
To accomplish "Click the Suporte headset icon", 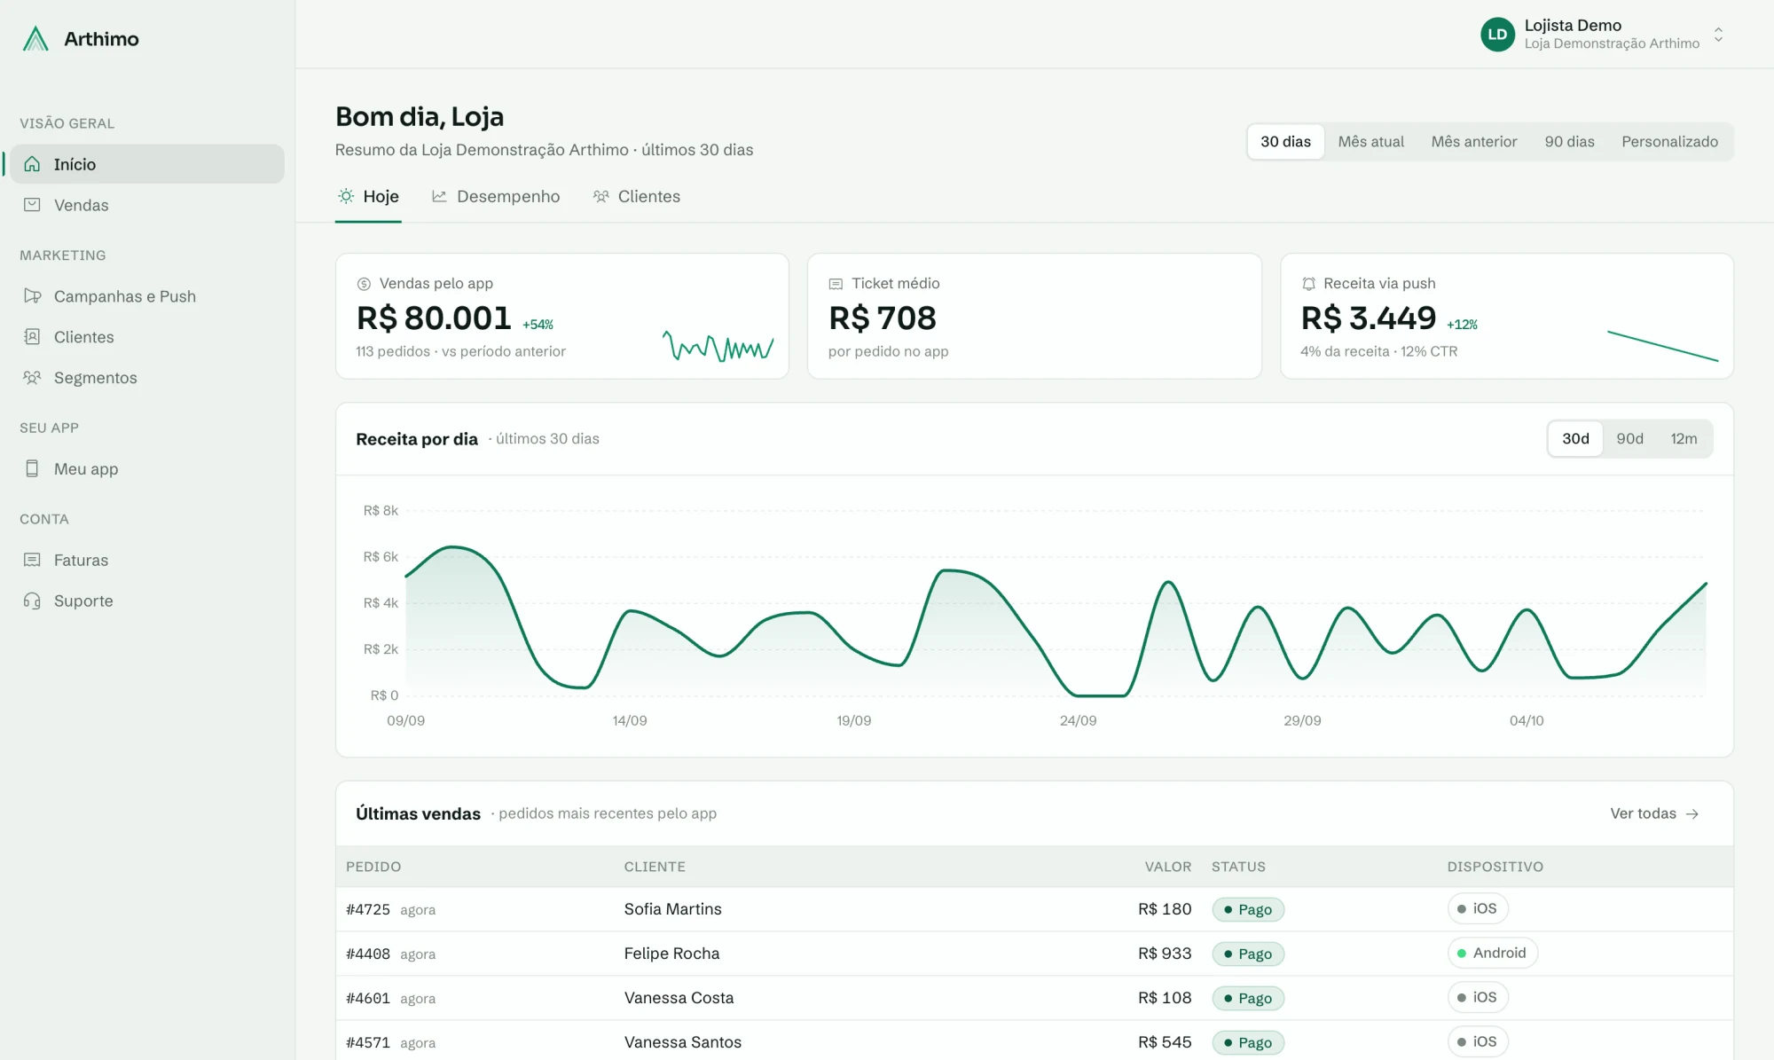I will click(x=32, y=601).
